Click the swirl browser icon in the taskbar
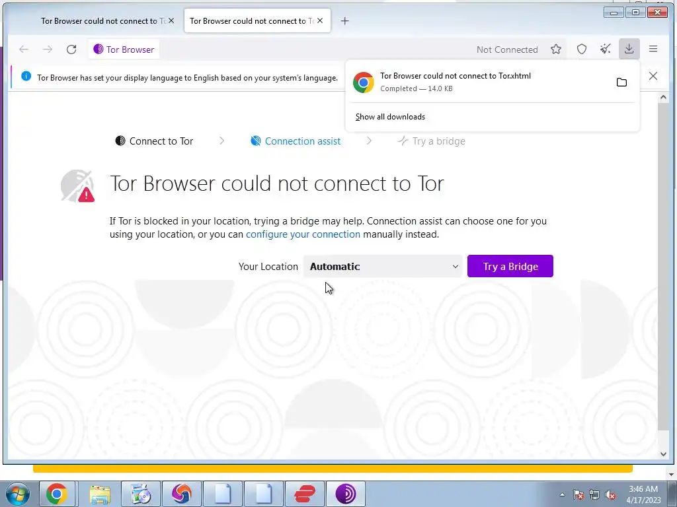The height and width of the screenshot is (507, 677). 182,494
